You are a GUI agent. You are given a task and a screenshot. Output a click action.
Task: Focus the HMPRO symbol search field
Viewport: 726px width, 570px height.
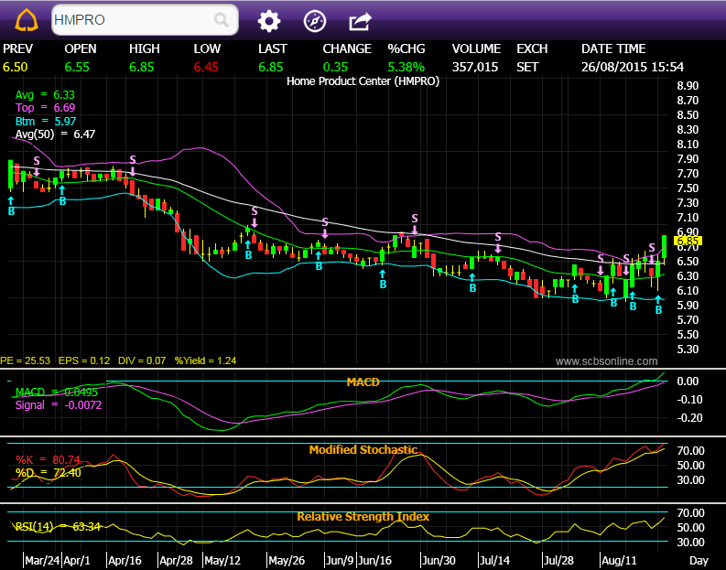[x=145, y=20]
